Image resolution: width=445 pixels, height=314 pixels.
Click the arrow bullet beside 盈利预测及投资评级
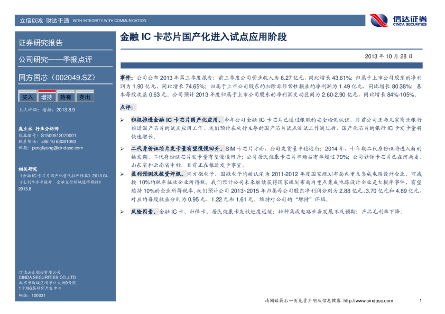(122, 173)
